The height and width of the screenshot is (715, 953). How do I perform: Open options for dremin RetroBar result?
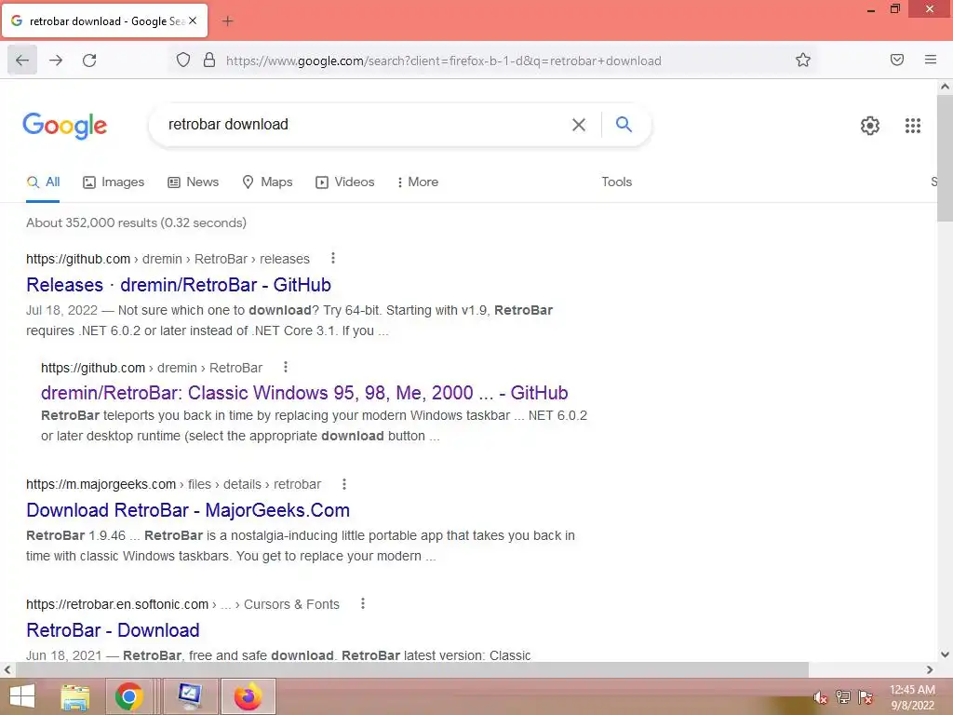[x=286, y=367]
